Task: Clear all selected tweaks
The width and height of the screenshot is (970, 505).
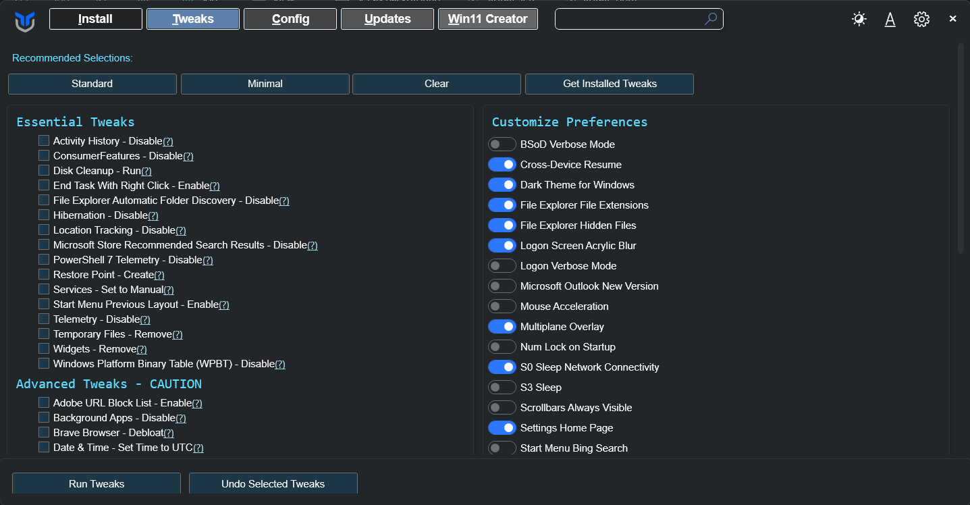Action: pos(437,84)
